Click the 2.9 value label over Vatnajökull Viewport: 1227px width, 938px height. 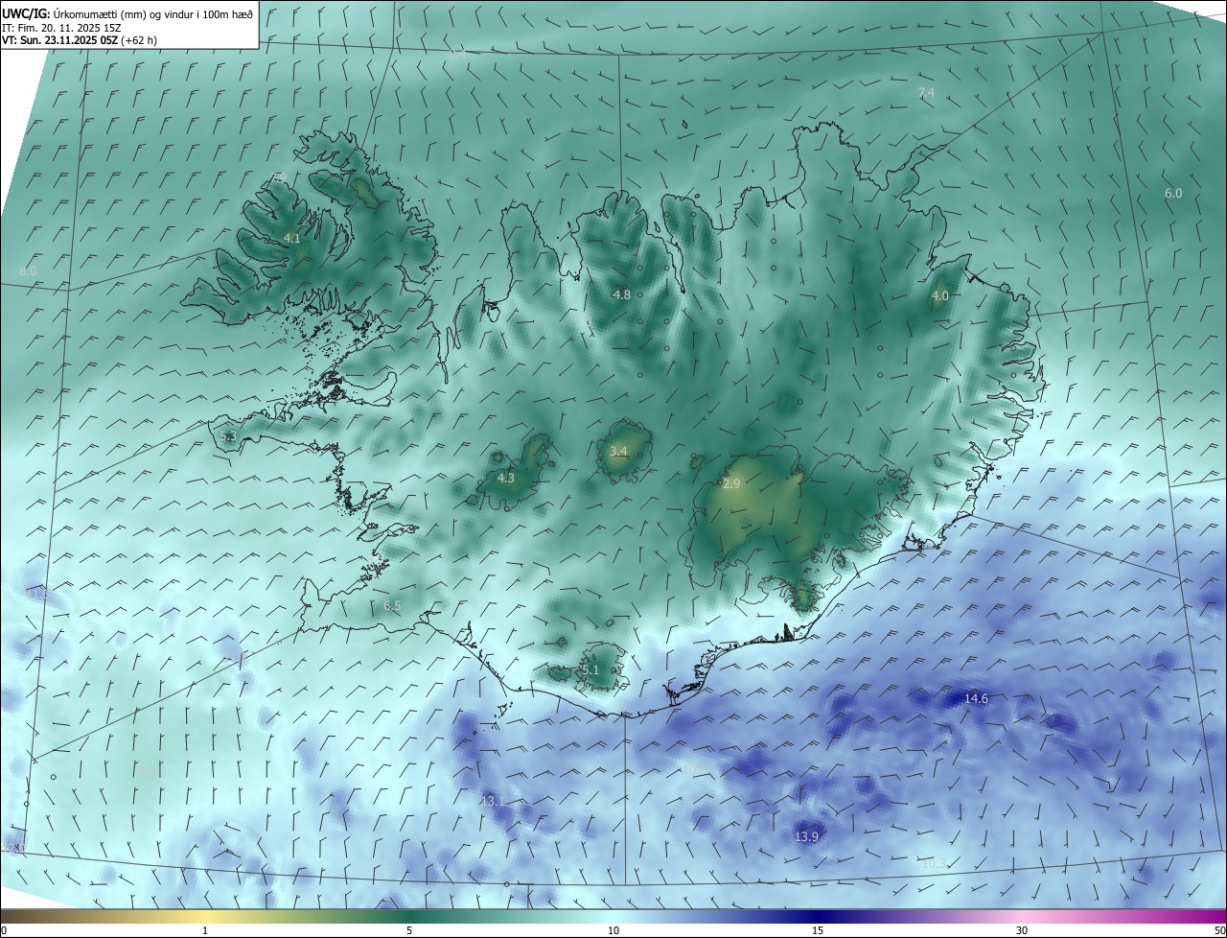pos(731,484)
